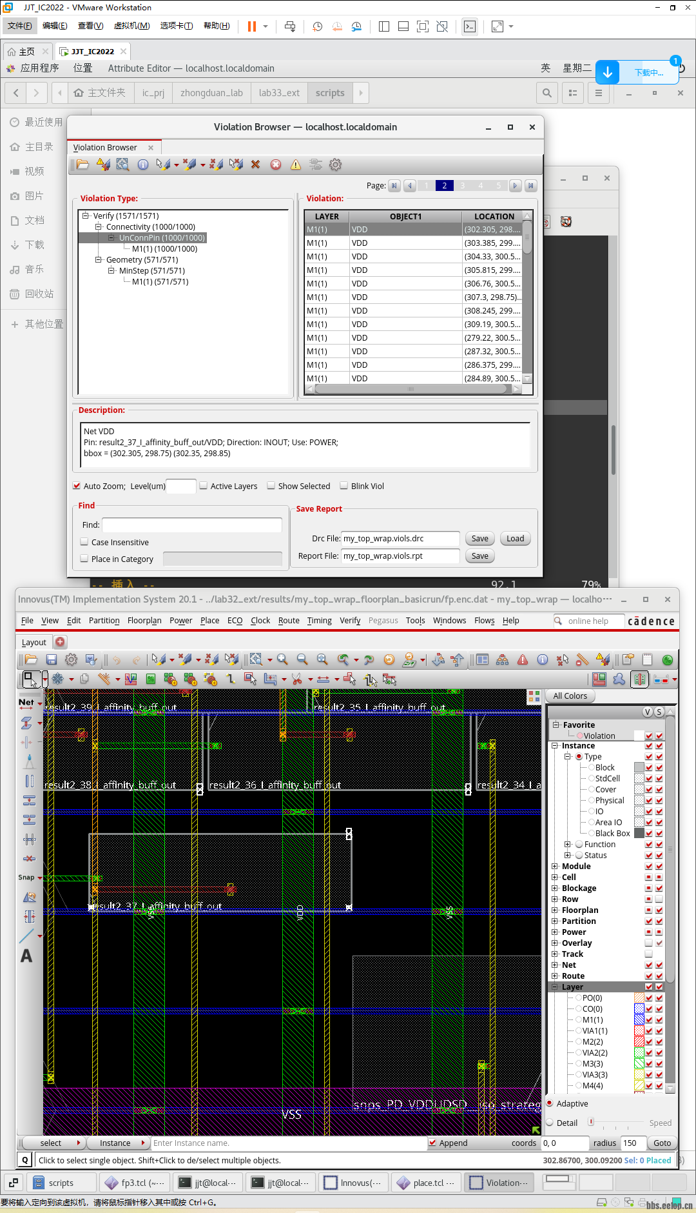
Task: Switch to the All Colors tab
Action: point(570,696)
